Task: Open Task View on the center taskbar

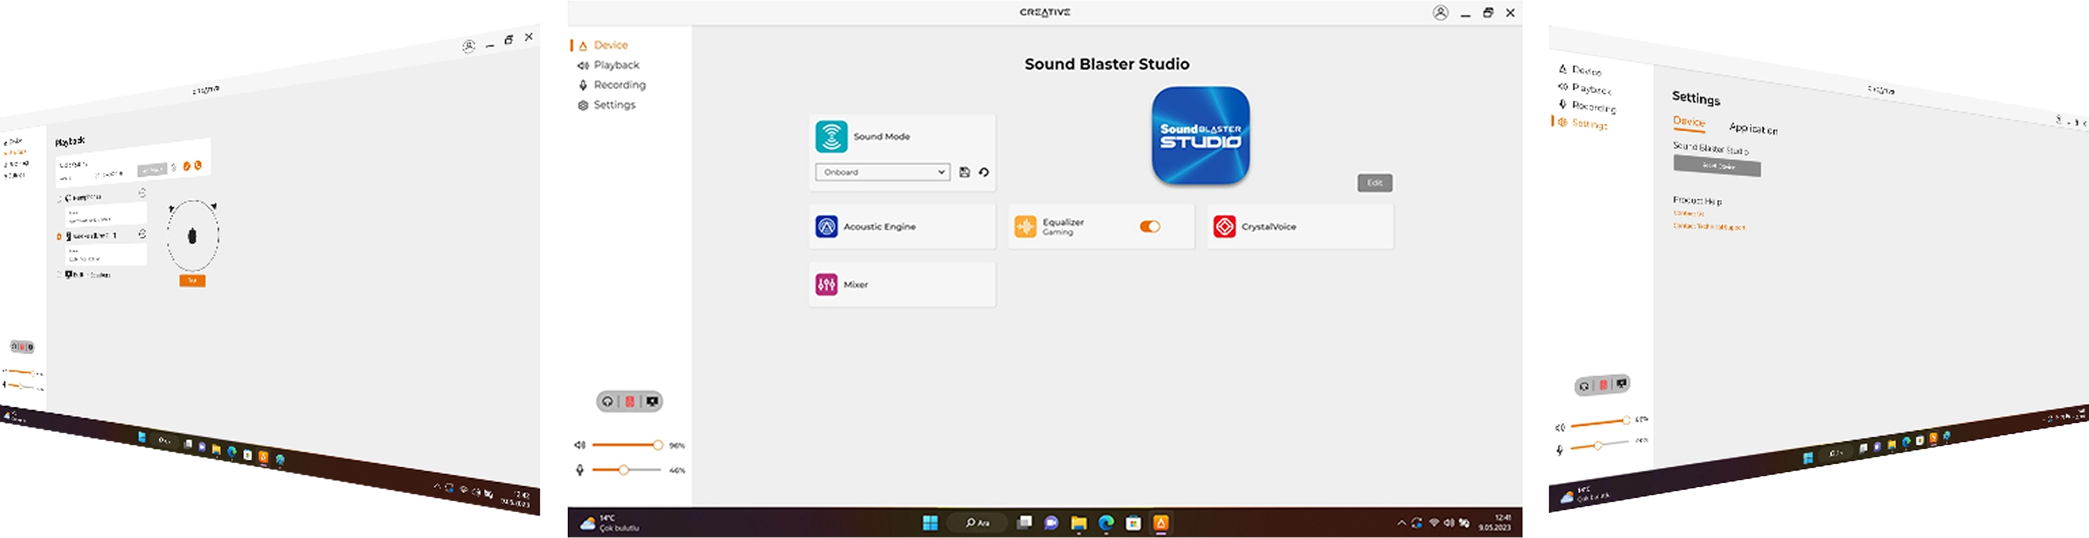Action: 1025,524
